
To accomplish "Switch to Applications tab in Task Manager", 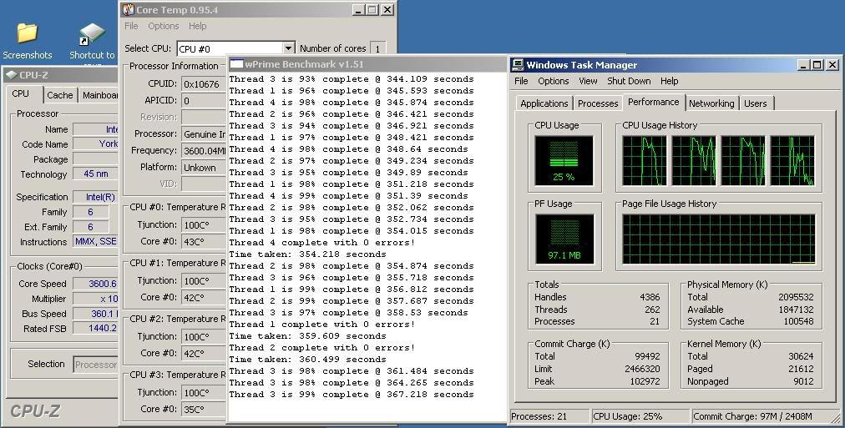I will (544, 103).
